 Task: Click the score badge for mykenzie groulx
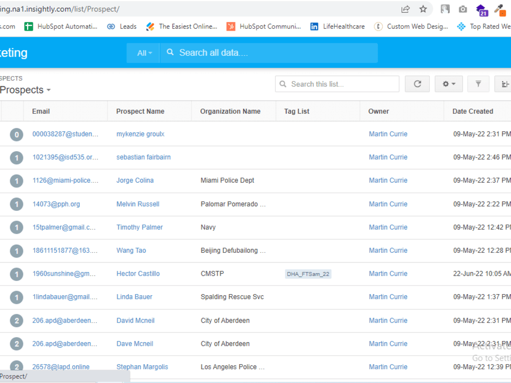(x=17, y=134)
